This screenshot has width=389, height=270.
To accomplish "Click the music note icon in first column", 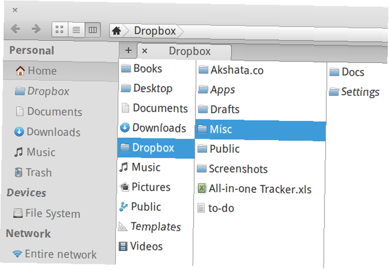I will [124, 167].
